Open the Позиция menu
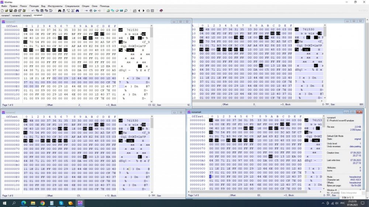This screenshot has width=369, height=207. click(x=34, y=6)
